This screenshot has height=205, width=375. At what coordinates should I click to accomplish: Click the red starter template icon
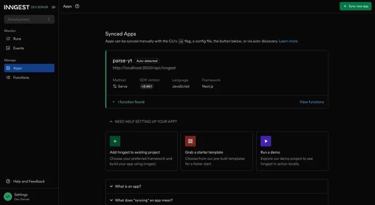190,141
